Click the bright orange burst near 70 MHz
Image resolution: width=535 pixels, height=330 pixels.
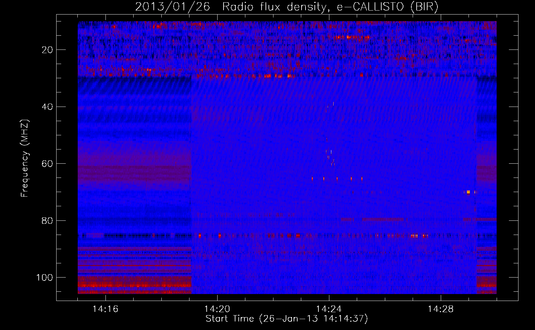pos(468,192)
